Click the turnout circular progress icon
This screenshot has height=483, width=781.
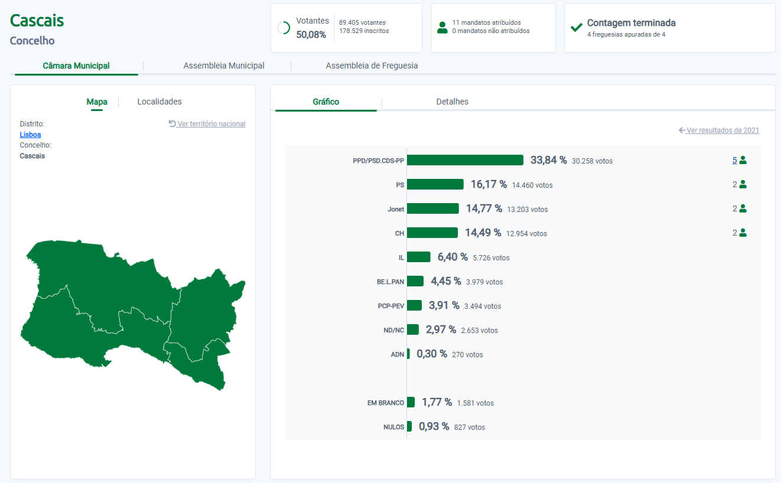tap(284, 28)
